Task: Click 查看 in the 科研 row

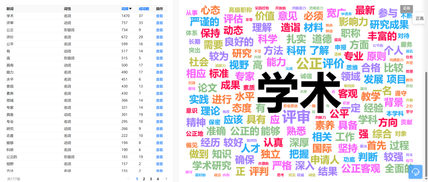Action: (x=159, y=150)
